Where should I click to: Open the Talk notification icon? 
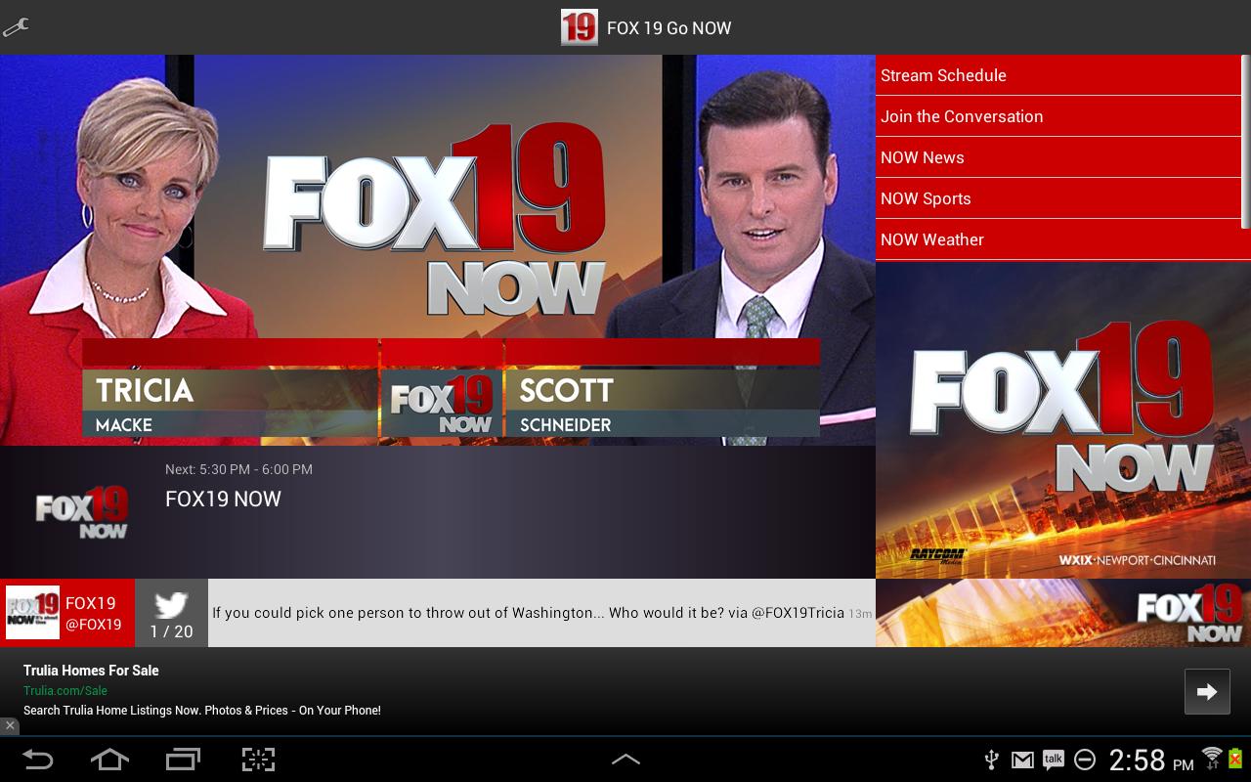pyautogui.click(x=1054, y=760)
